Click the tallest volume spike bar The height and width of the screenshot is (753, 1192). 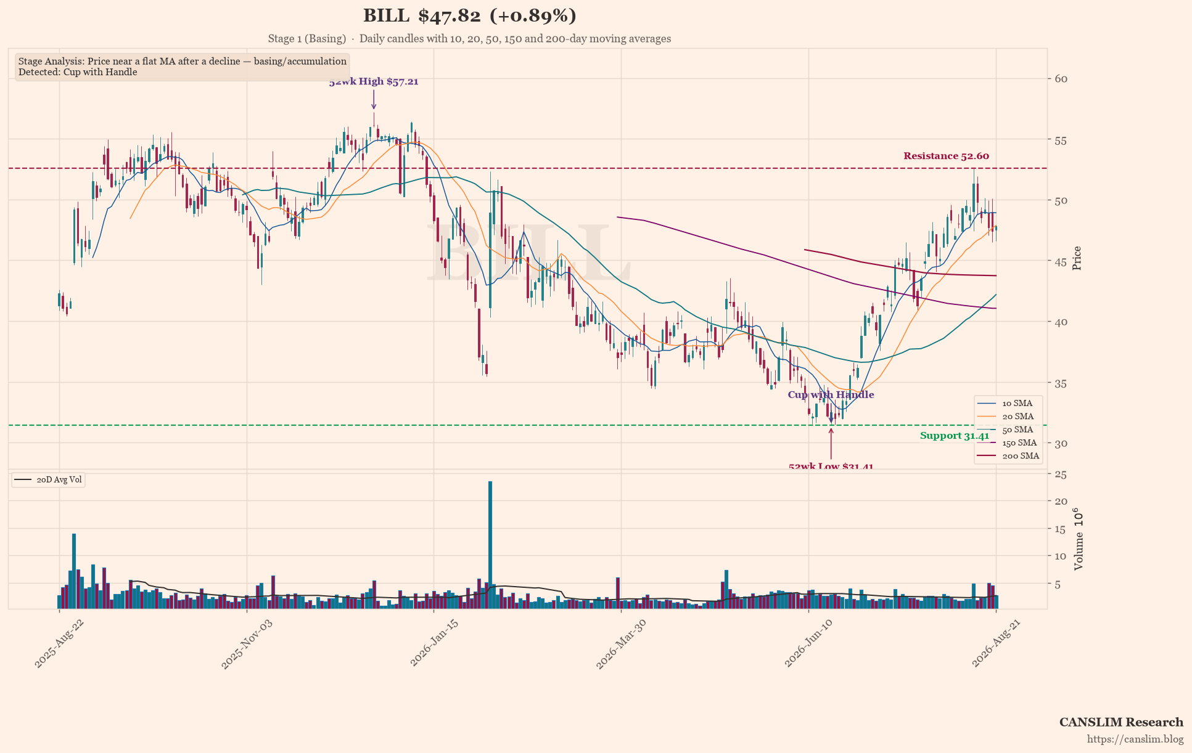coord(490,545)
